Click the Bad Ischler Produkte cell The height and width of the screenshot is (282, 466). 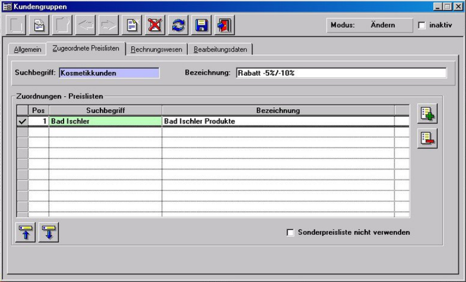click(x=277, y=121)
